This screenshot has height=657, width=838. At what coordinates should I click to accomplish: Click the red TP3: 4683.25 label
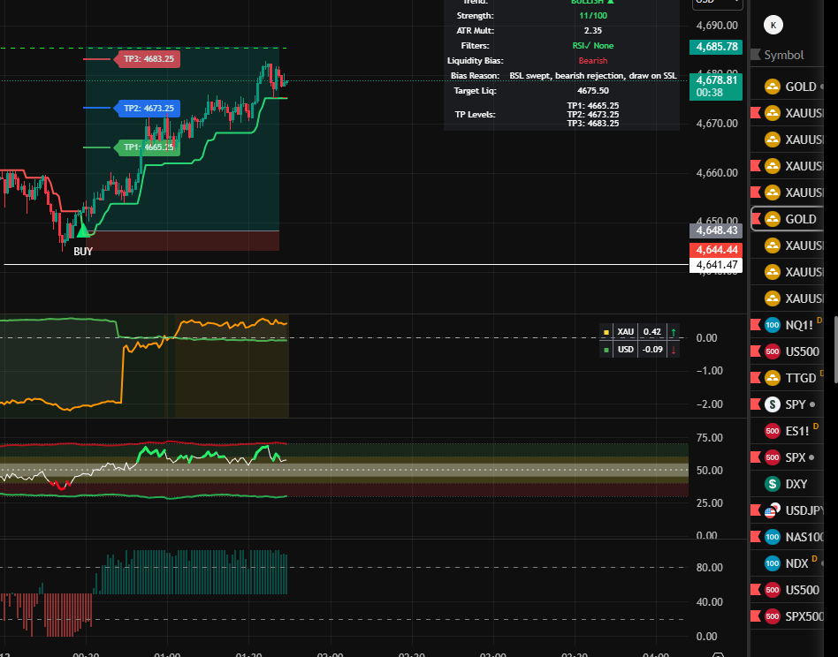point(147,59)
